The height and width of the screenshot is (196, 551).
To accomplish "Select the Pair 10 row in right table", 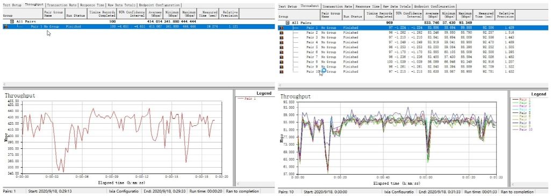I will click(x=413, y=71).
